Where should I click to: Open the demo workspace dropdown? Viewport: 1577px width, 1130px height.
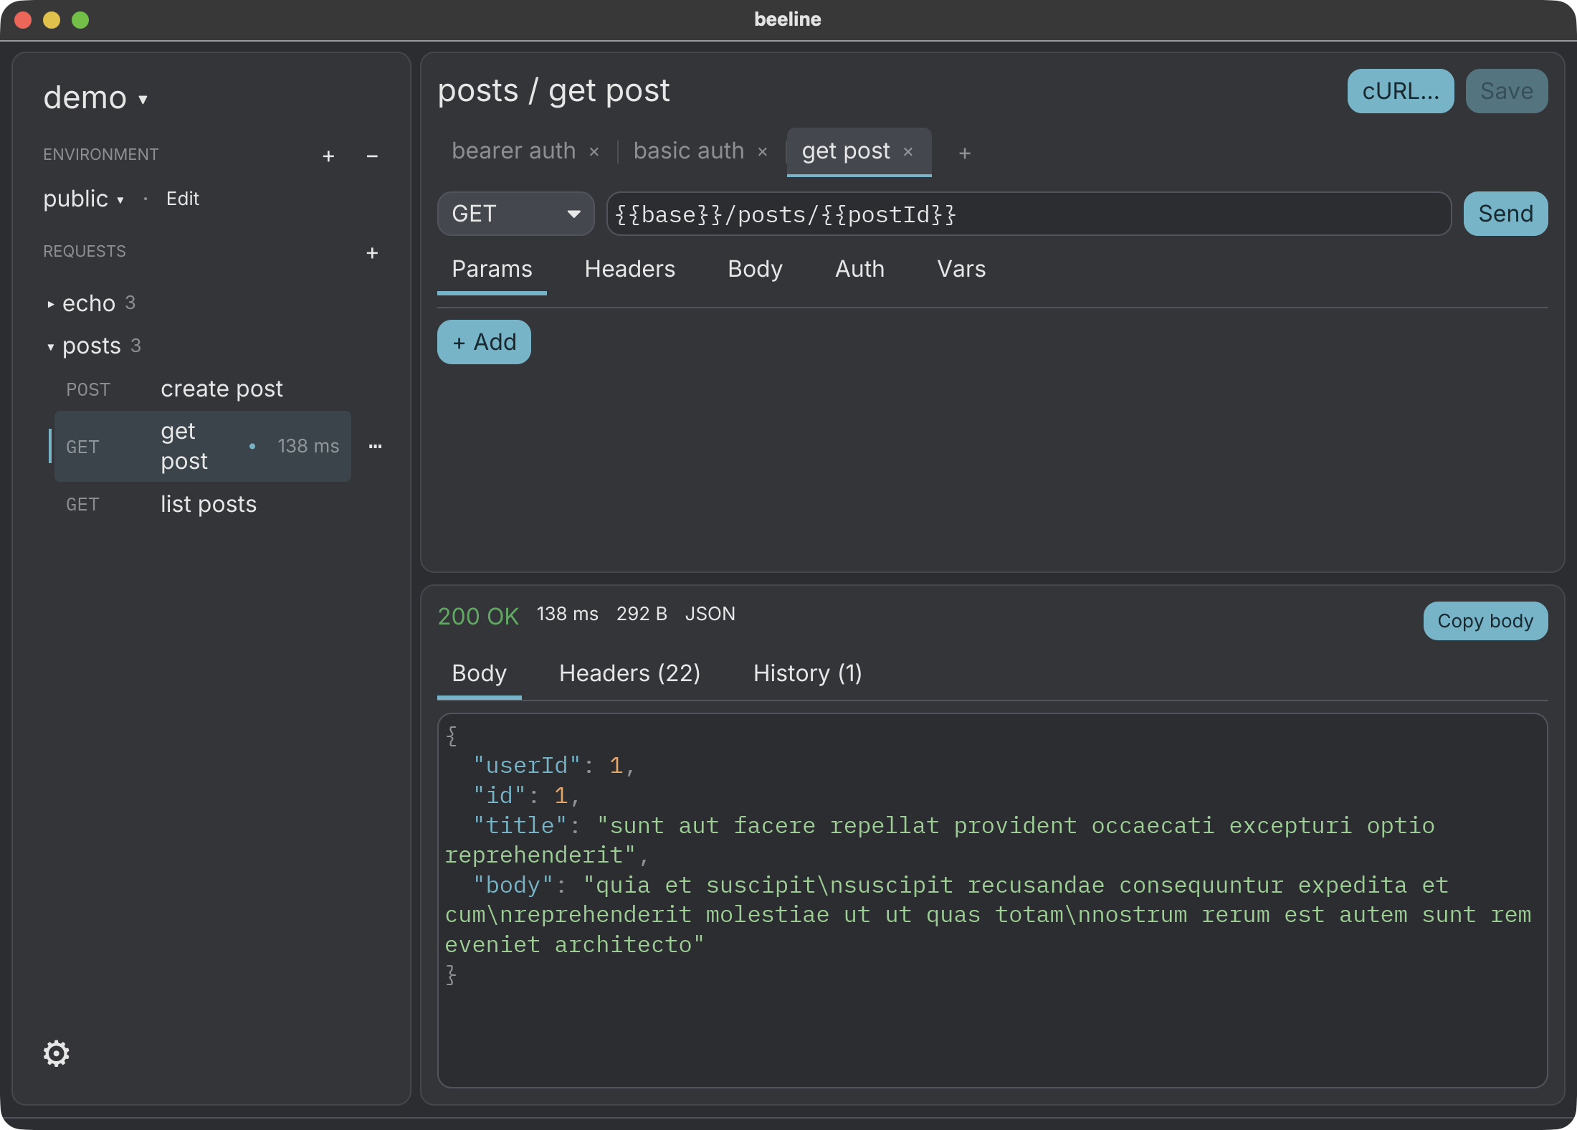point(95,98)
